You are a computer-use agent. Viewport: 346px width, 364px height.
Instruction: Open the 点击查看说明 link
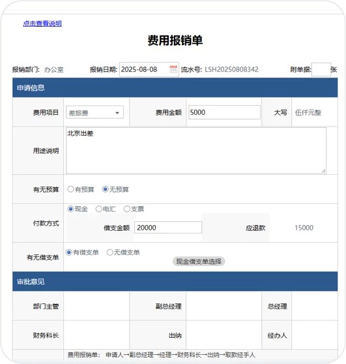coord(42,23)
